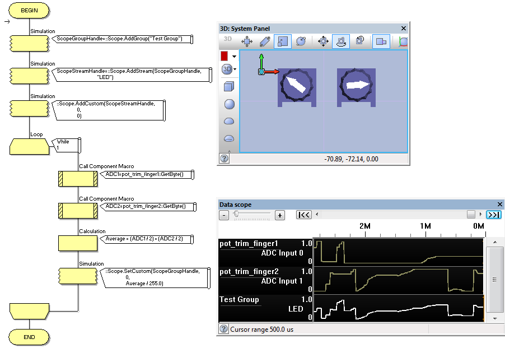Image resolution: width=505 pixels, height=348 pixels.
Task: Select the pan camera tool
Action: tap(323, 41)
